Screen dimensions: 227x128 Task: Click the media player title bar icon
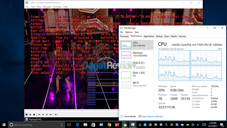(27, 3)
